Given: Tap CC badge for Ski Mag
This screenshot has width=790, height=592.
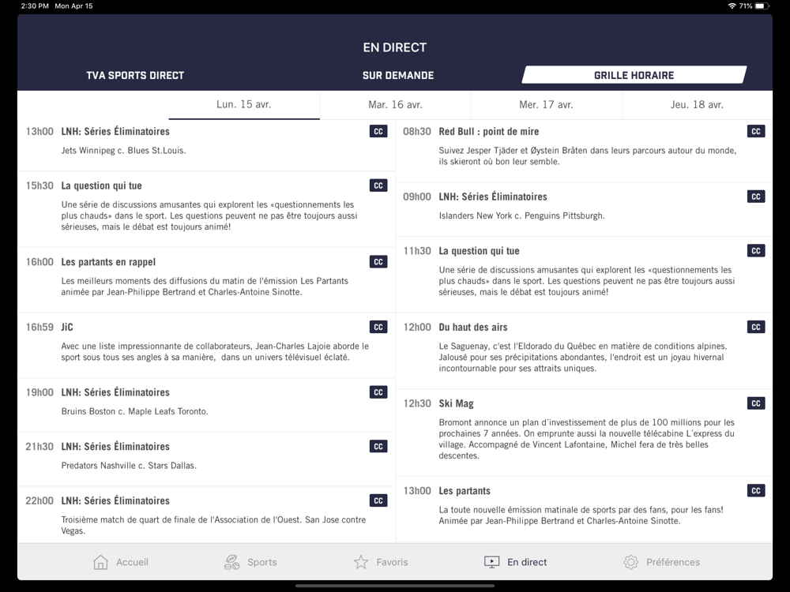Looking at the screenshot, I should (756, 403).
